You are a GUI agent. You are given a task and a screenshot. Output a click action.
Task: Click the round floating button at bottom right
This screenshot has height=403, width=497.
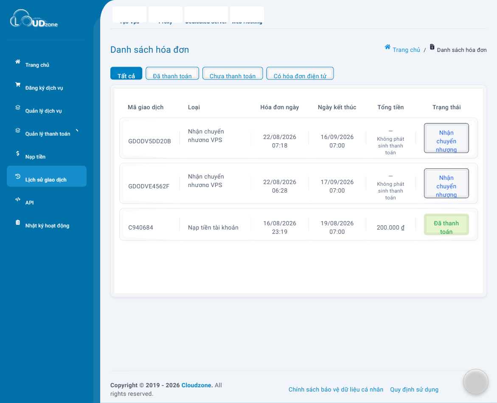pos(475,382)
